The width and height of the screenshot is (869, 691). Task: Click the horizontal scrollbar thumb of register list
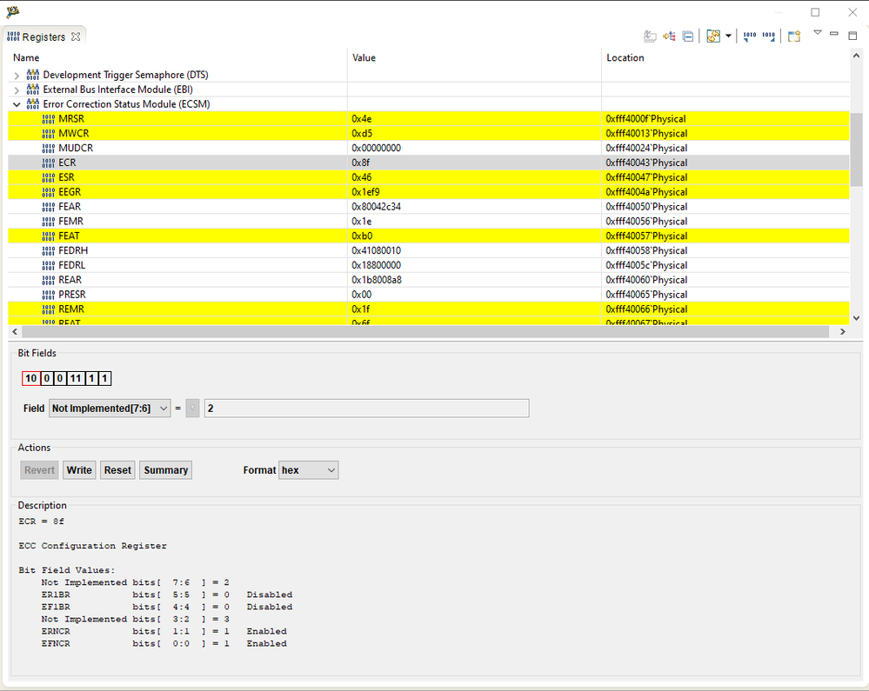(425, 332)
